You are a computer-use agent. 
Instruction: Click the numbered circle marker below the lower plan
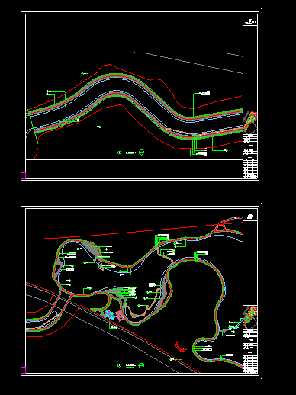tap(119, 365)
